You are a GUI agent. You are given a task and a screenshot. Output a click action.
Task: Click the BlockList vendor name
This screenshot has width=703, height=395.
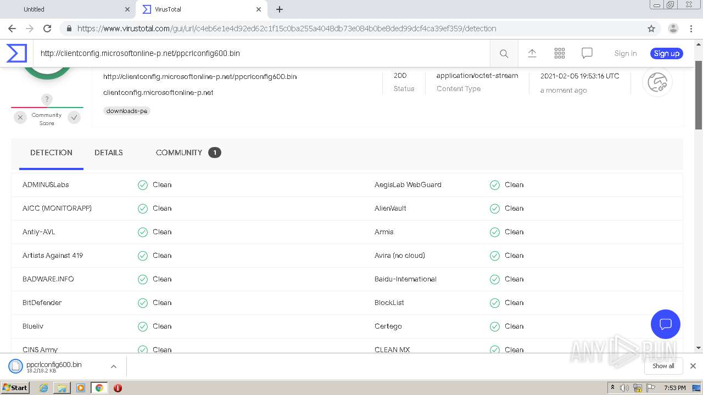(389, 303)
